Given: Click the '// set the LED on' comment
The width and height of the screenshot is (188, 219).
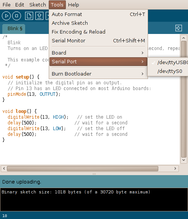Looking at the screenshot, I should (x=99, y=117).
